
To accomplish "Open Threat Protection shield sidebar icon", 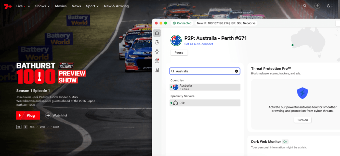I will point(157,42).
